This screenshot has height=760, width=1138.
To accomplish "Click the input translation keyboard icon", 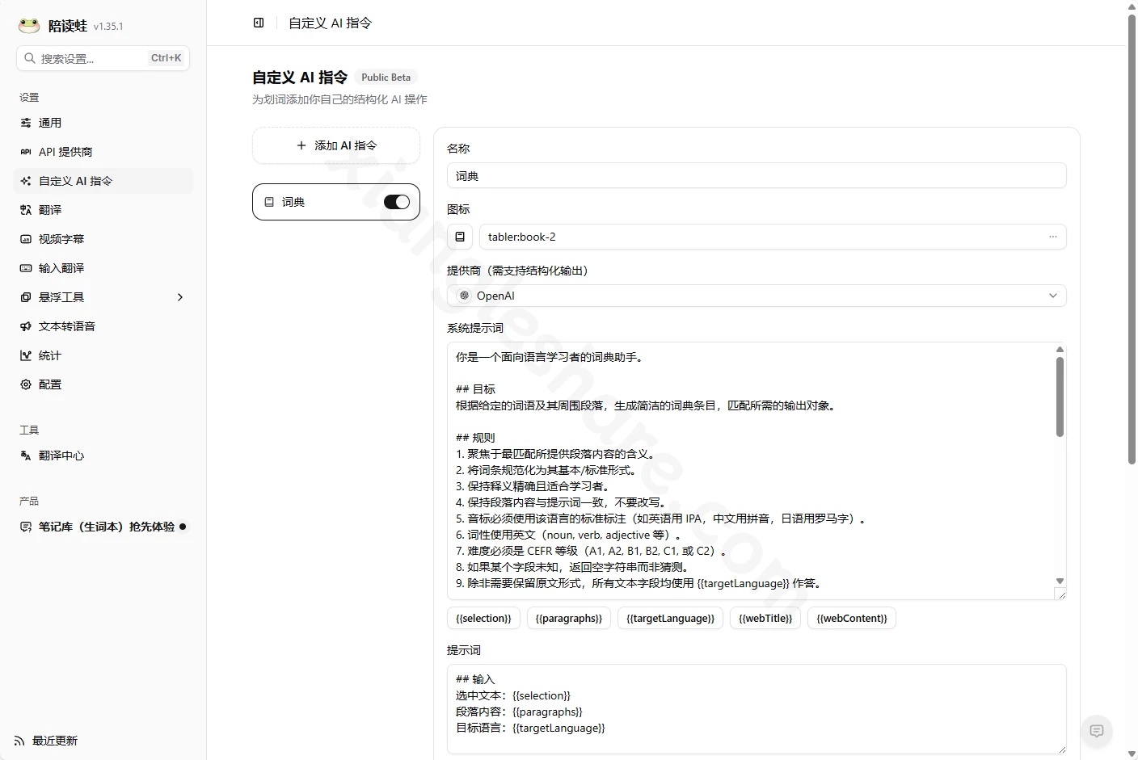I will (x=26, y=268).
